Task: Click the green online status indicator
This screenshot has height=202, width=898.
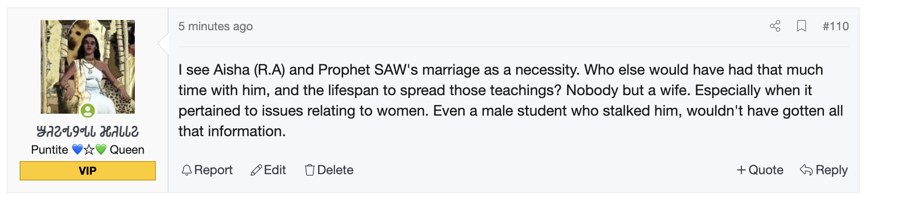Action: [88, 111]
